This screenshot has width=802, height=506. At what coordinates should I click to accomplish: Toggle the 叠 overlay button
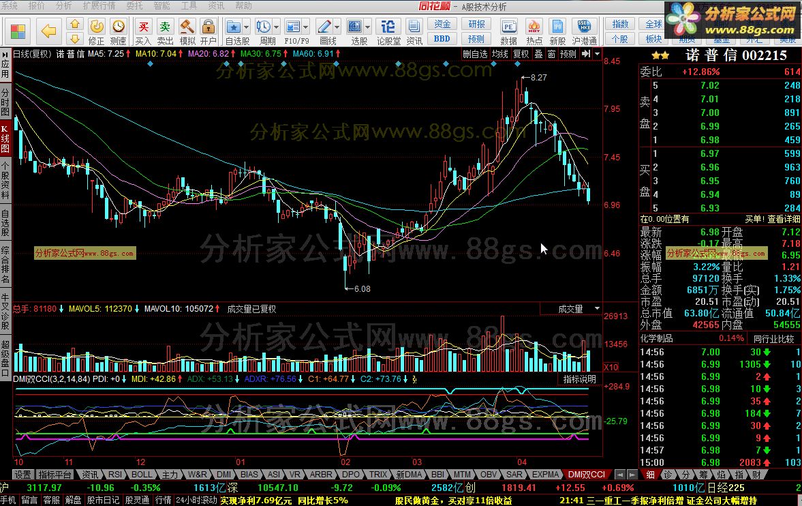[x=538, y=54]
